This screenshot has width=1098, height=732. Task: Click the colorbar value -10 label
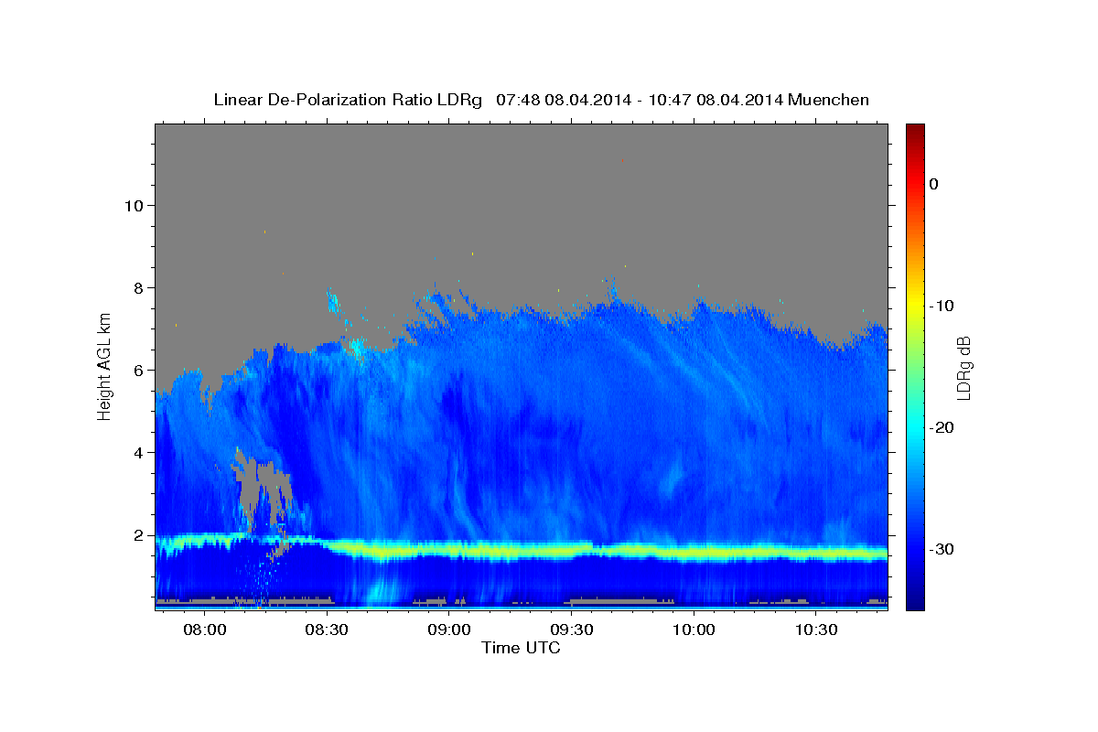942,306
